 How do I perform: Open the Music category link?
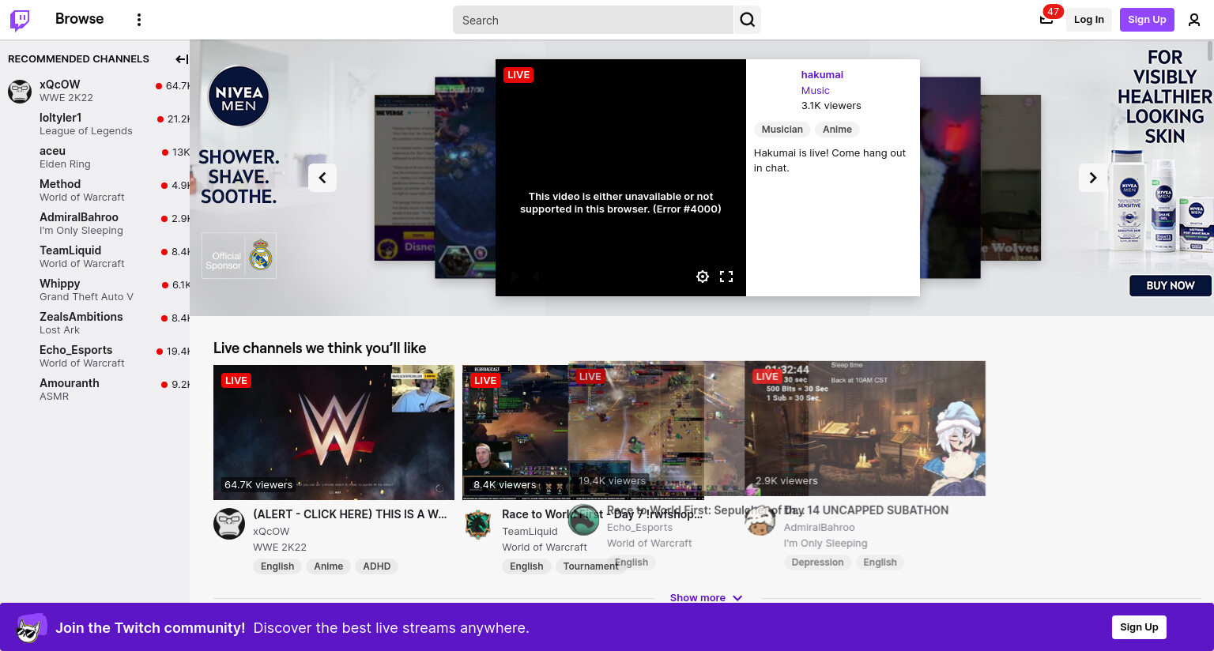pos(815,91)
